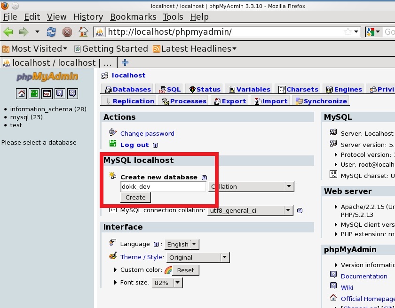The image size is (395, 308).
Task: Click the green Back arrow button
Action: (x=8, y=32)
